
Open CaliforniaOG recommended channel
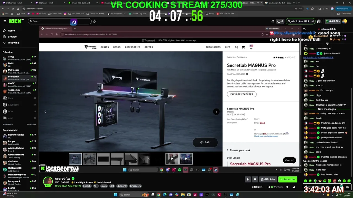click(19, 169)
